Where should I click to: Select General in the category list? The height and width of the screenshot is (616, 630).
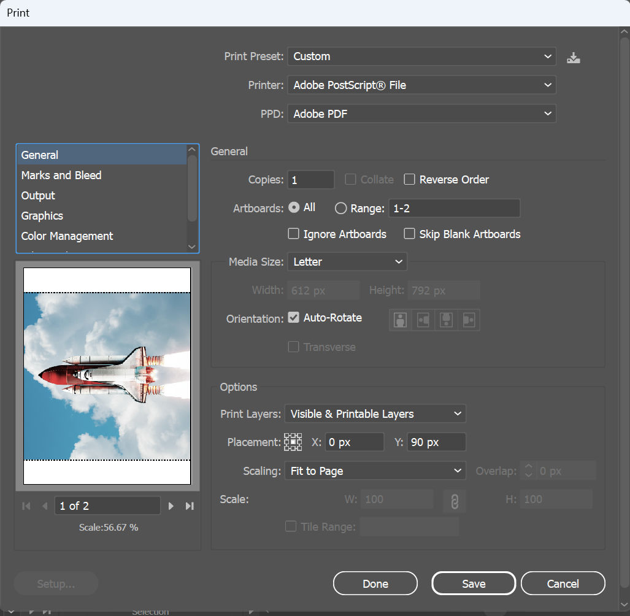coord(102,155)
